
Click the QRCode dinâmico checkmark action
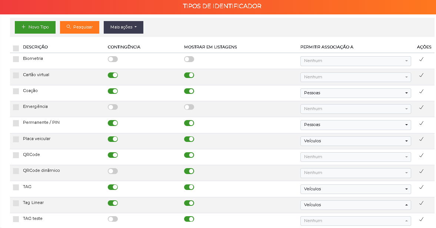(x=421, y=171)
